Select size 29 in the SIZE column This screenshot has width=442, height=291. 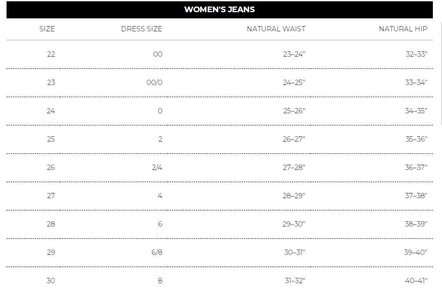[x=51, y=253]
